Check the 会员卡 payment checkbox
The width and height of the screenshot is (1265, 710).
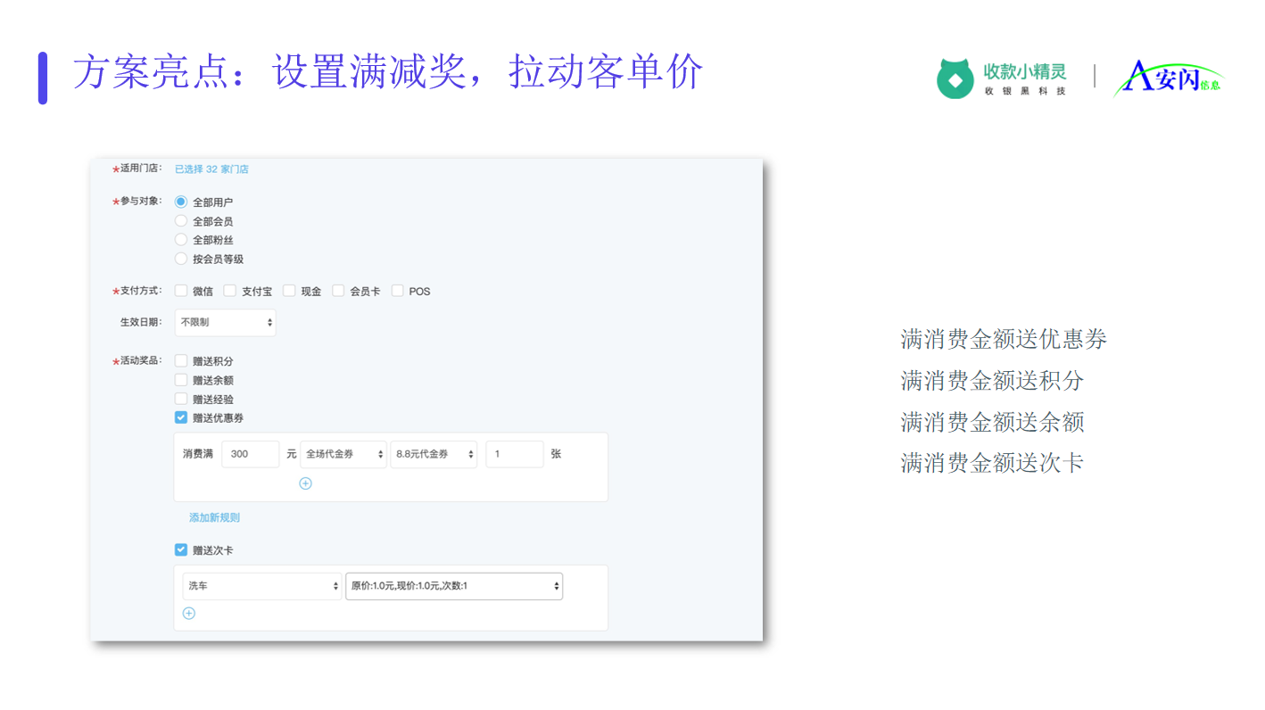pyautogui.click(x=338, y=291)
